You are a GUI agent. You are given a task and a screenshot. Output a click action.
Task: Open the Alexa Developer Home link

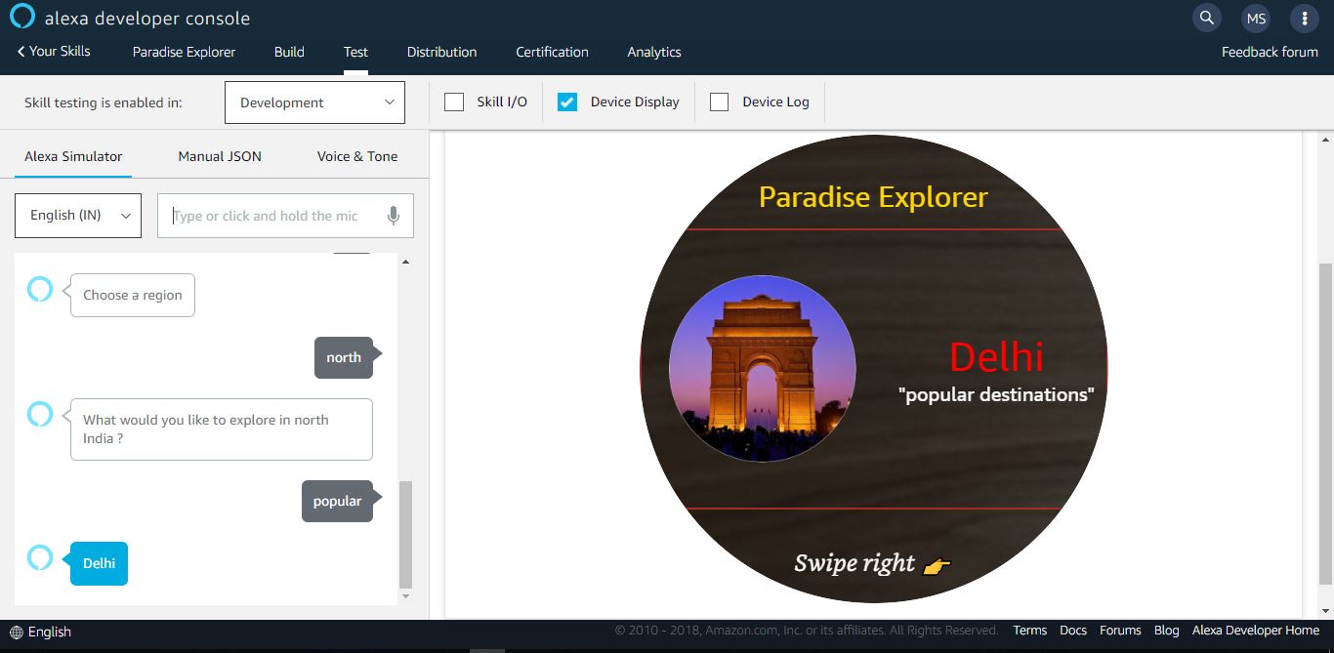(x=1256, y=631)
